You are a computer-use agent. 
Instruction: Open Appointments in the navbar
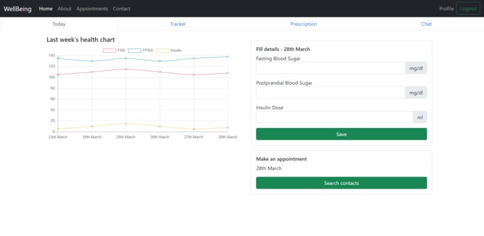92,8
